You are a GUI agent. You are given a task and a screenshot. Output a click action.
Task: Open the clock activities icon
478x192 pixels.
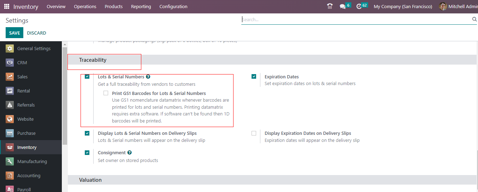click(359, 6)
